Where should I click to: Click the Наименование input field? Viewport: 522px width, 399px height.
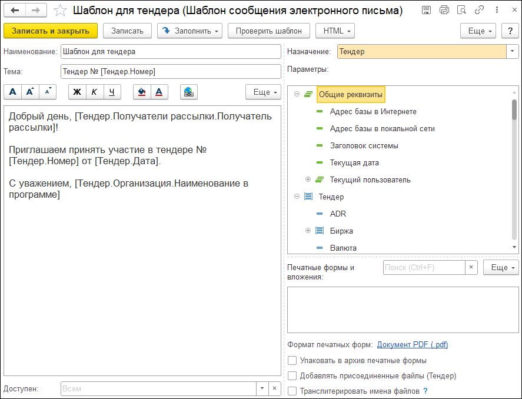171,52
